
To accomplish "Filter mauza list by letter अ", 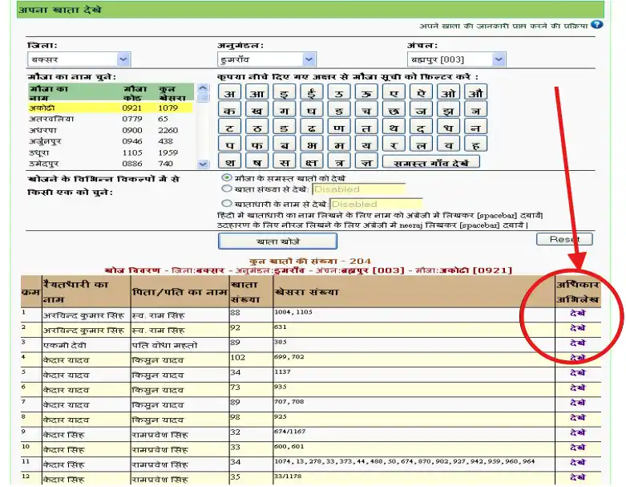I will tap(230, 91).
